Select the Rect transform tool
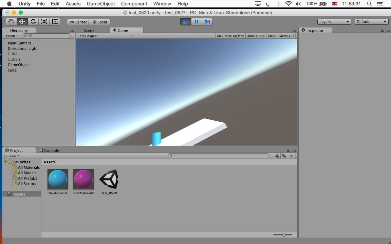This screenshot has width=391, height=244. coord(55,22)
